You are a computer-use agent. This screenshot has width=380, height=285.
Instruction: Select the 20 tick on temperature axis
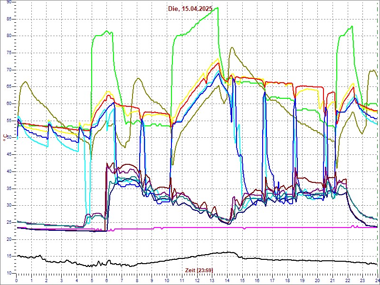click(9, 239)
